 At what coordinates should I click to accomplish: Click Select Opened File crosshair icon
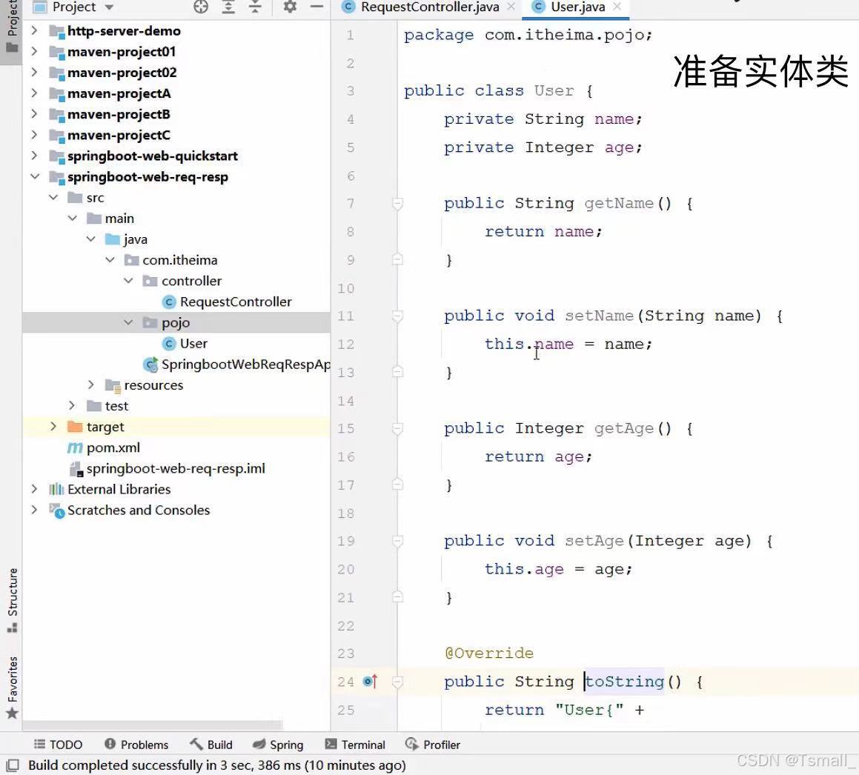coord(200,7)
